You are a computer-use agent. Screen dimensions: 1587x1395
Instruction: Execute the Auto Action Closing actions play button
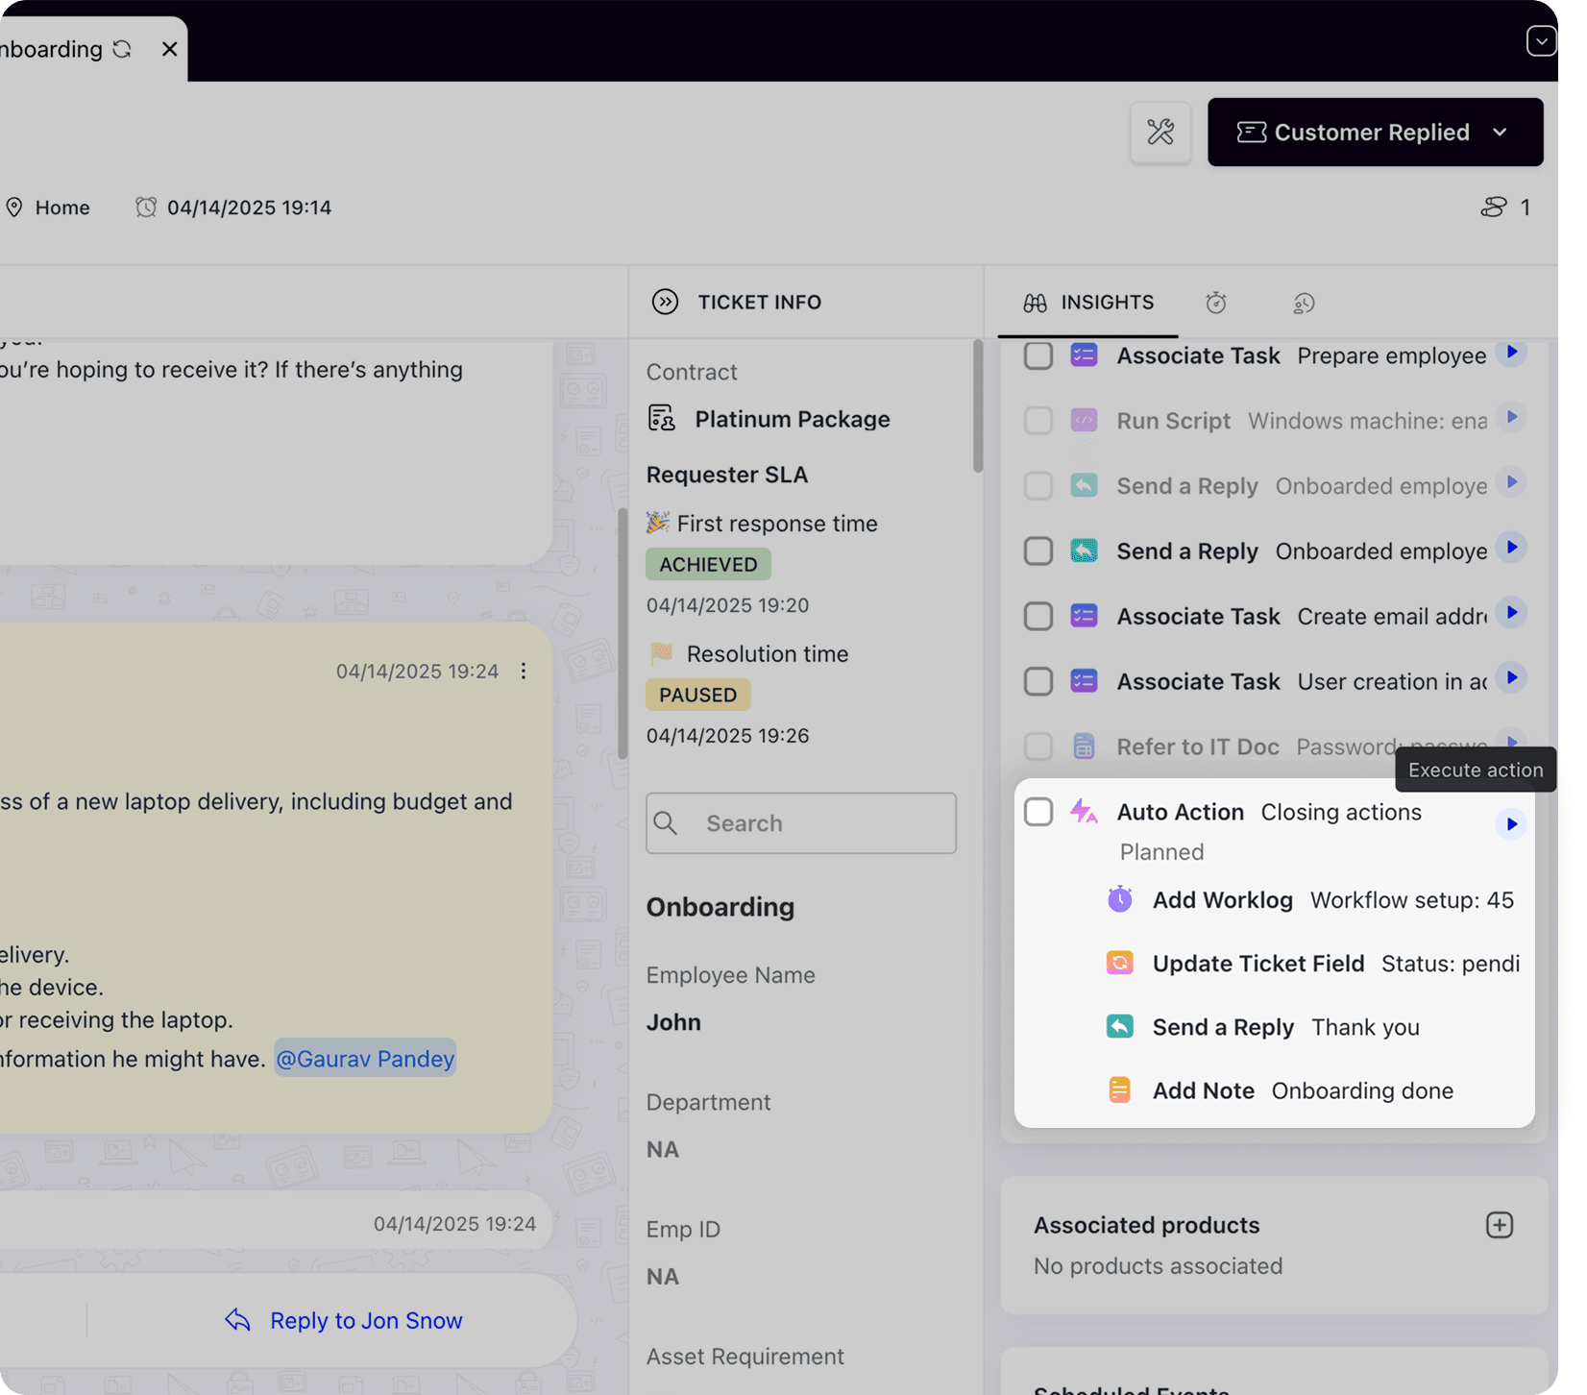(1511, 824)
